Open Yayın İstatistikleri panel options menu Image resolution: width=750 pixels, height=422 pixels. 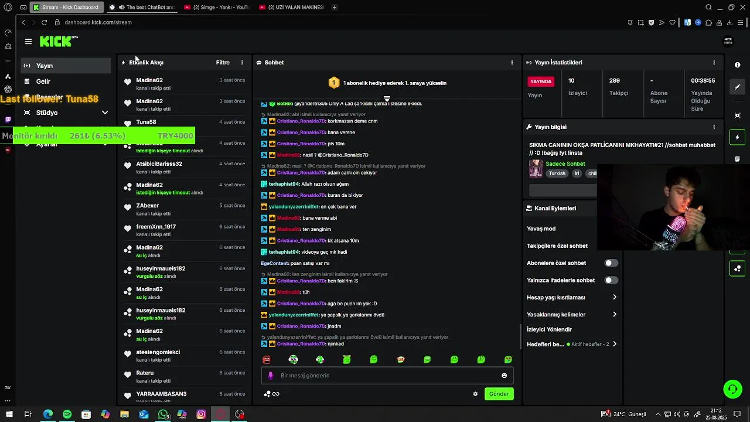[x=714, y=62]
